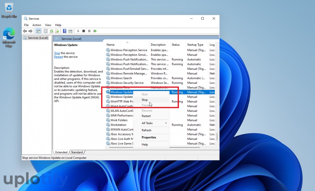The width and height of the screenshot is (315, 191).
Task: Select gear icon of Windows Security Service
Action: [x=108, y=83]
